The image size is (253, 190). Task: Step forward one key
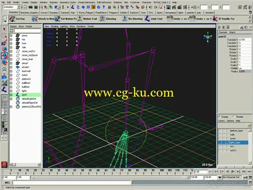(x=239, y=172)
